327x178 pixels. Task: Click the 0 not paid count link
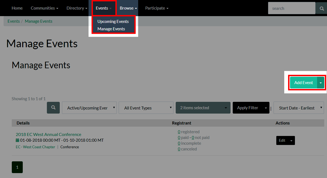click(x=193, y=138)
